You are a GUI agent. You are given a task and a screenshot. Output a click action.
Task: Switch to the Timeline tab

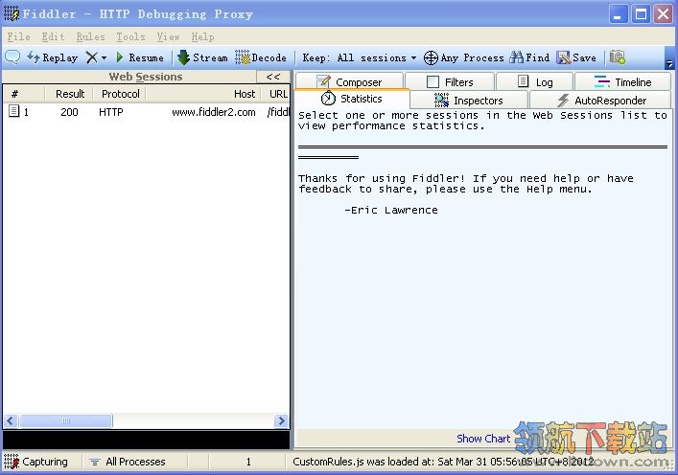(622, 81)
